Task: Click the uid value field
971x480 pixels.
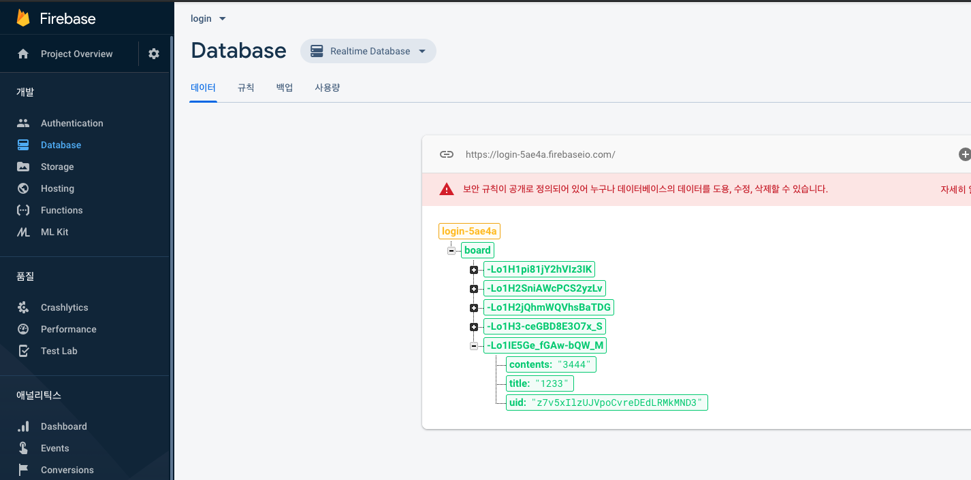Action: [x=616, y=403]
